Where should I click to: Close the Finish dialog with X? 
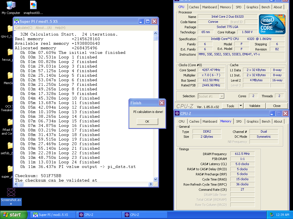[162, 103]
